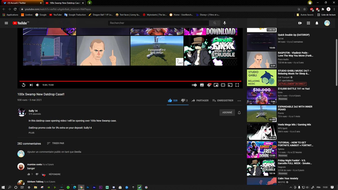Viewport: 338px width, 190px height.
Task: Open the Create video camera icon
Action: [x=300, y=23]
